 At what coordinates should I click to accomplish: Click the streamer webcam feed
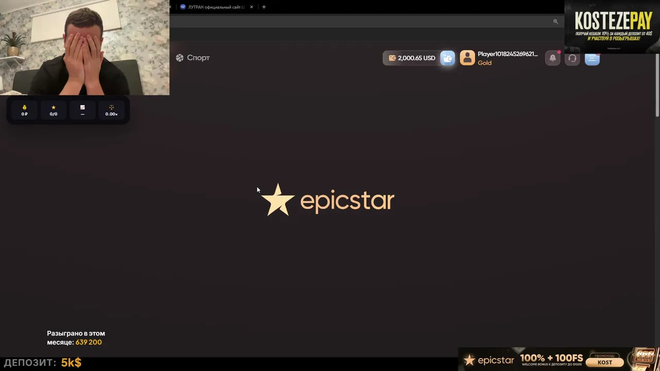pos(85,47)
